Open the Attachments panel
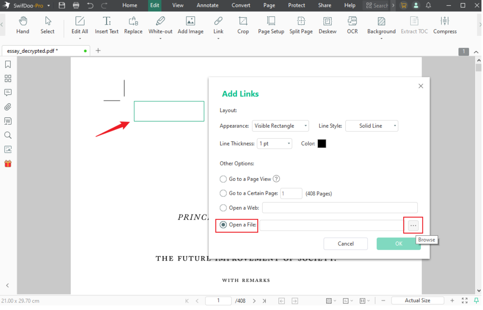Image resolution: width=483 pixels, height=310 pixels. [8, 107]
